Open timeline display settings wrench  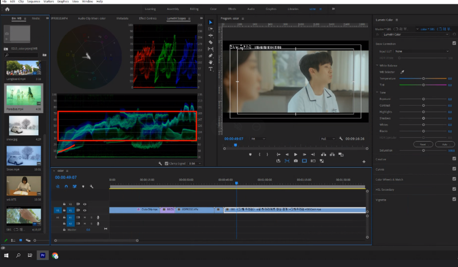(x=92, y=187)
